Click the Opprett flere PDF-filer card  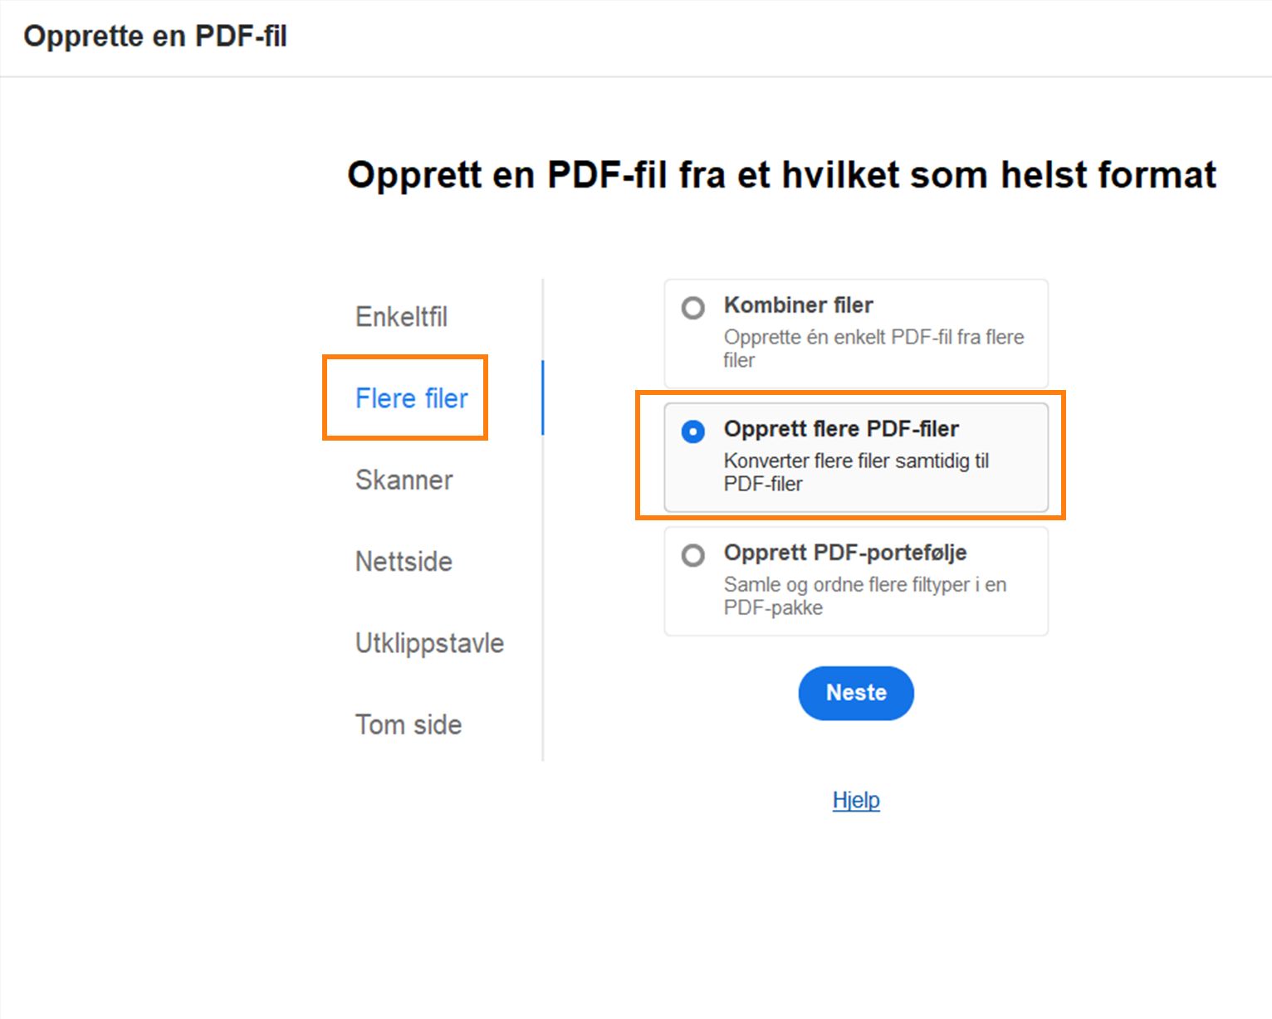click(x=855, y=456)
